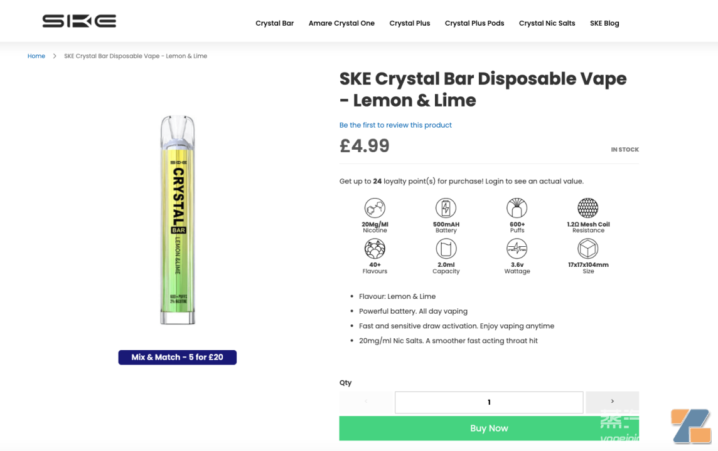
Task: Click the 500mAH Battery icon
Action: click(446, 208)
